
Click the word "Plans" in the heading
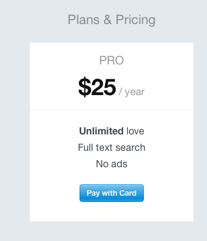[84, 20]
